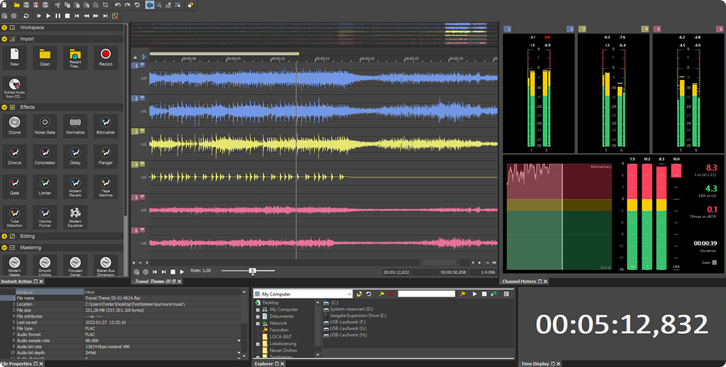Toggle the minus button on channel 3
Image resolution: width=726 pixels, height=367 pixels.
[x=142, y=131]
